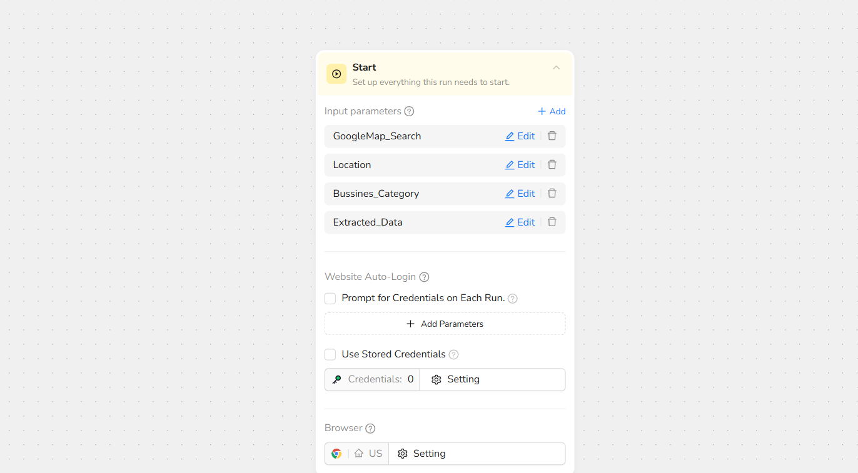Image resolution: width=858 pixels, height=473 pixels.
Task: Edit the Extracted_Data parameter
Action: [x=520, y=222]
